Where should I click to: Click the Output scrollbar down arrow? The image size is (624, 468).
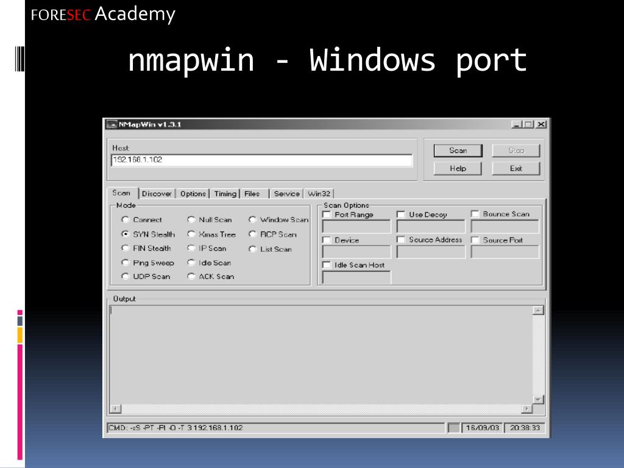pyautogui.click(x=538, y=399)
